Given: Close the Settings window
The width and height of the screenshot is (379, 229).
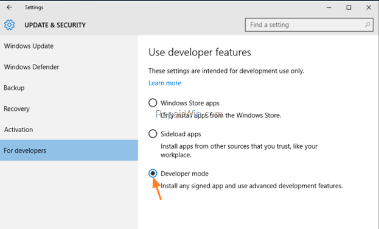Looking at the screenshot, I should point(369,7).
